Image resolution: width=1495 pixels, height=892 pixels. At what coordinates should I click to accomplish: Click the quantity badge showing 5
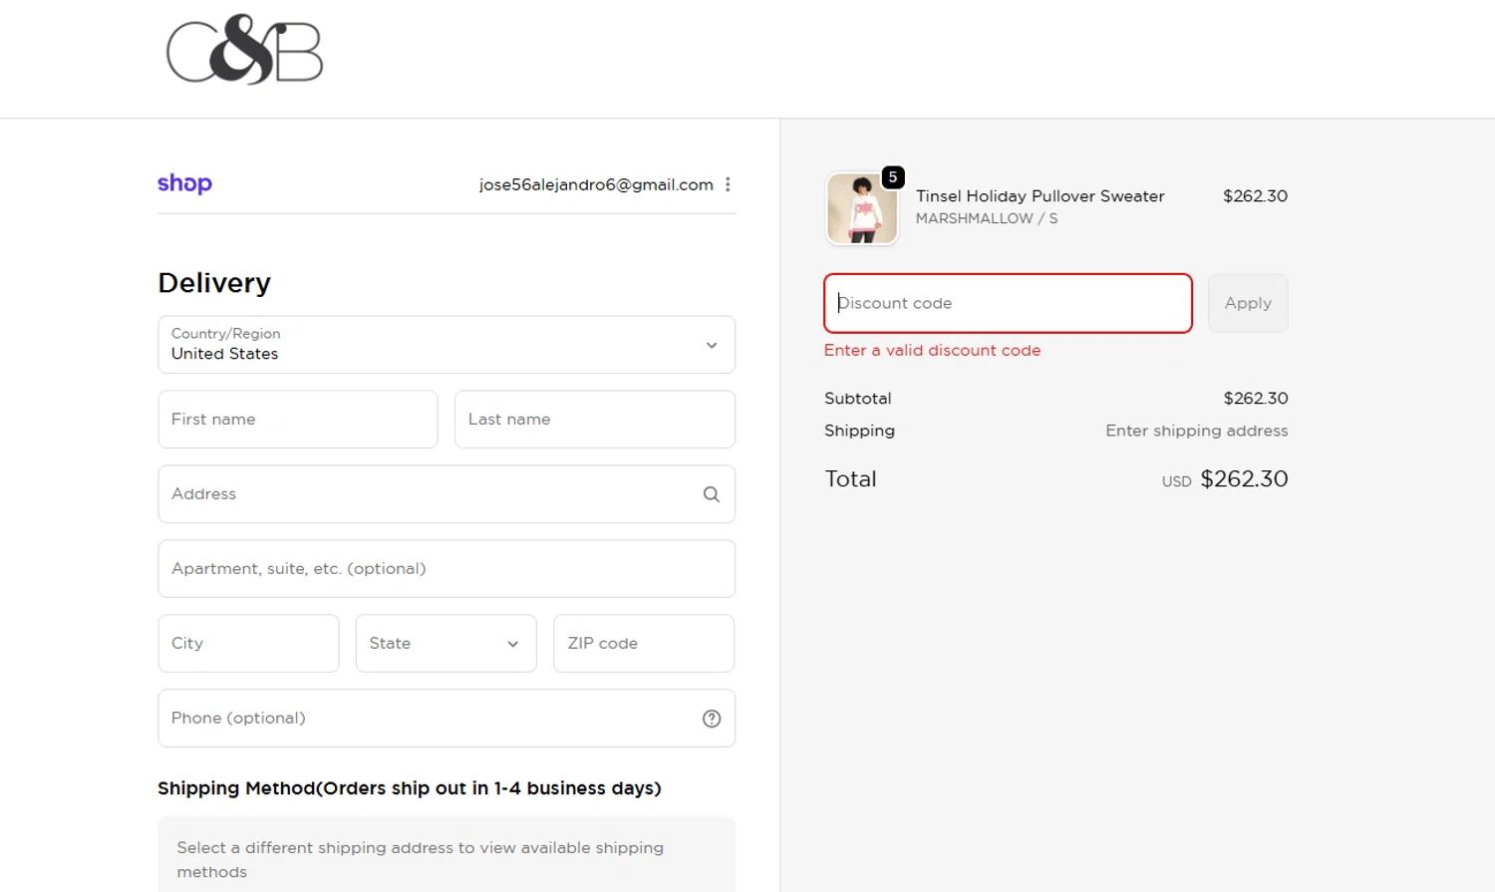point(893,177)
